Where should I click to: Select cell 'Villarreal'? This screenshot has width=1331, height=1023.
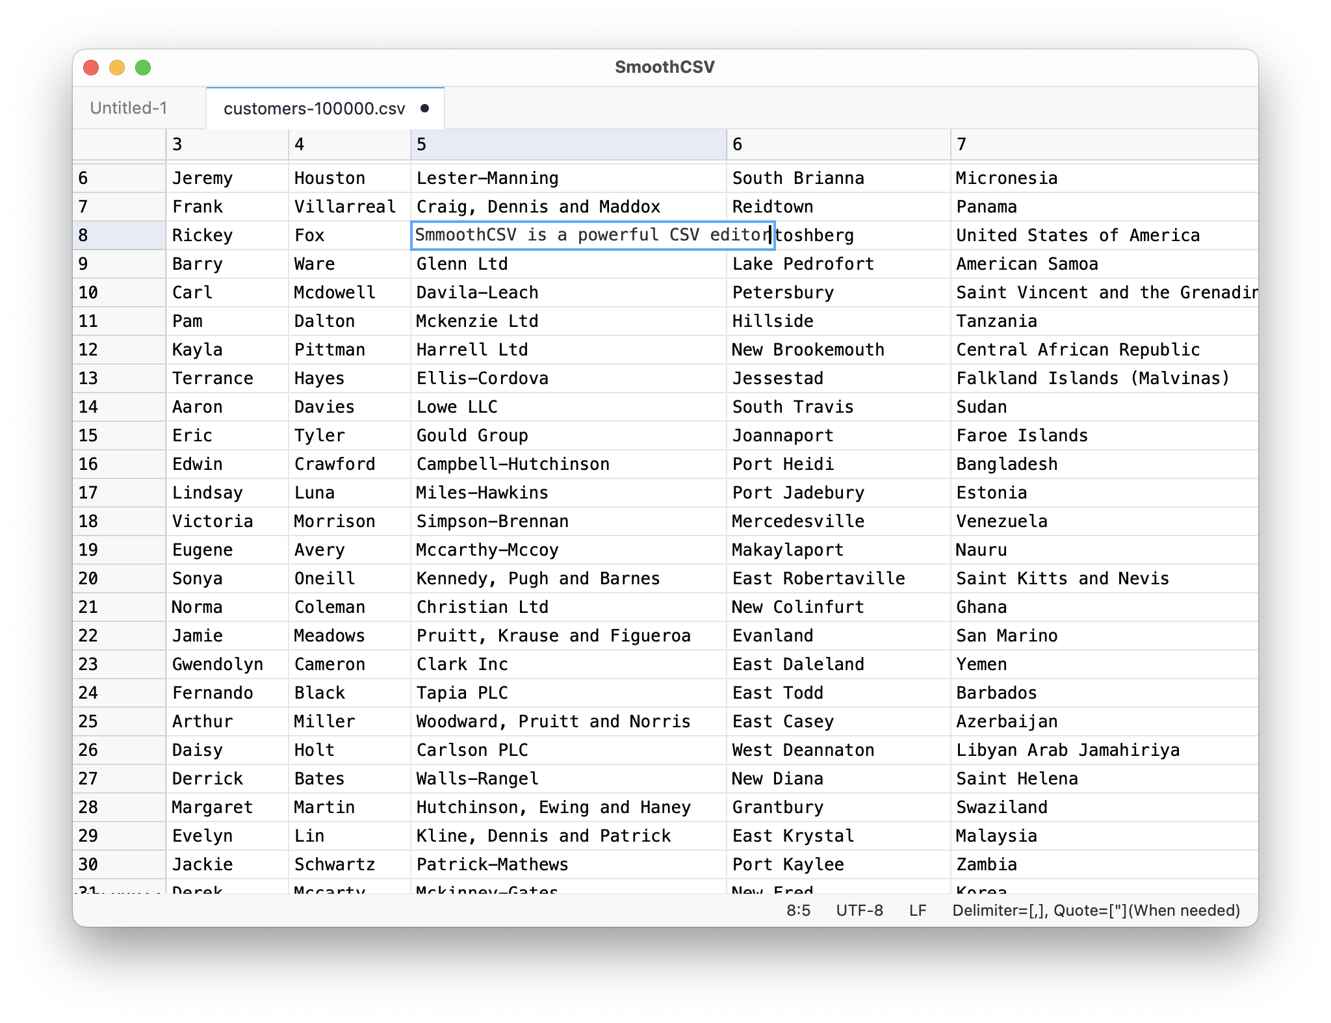pyautogui.click(x=350, y=207)
